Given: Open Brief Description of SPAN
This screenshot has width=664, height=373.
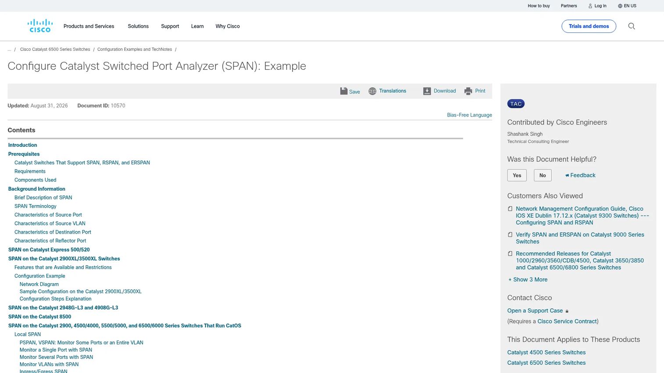Looking at the screenshot, I should pos(43,198).
